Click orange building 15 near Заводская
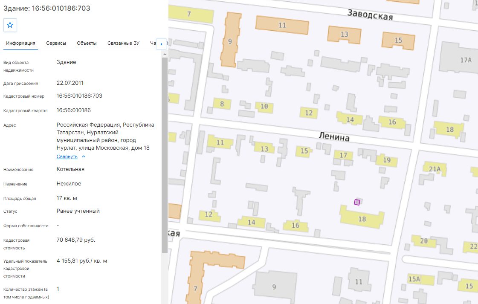The width and height of the screenshot is (478, 304). click(x=398, y=41)
